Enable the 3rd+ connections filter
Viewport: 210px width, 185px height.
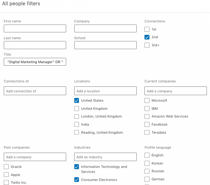click(x=147, y=45)
